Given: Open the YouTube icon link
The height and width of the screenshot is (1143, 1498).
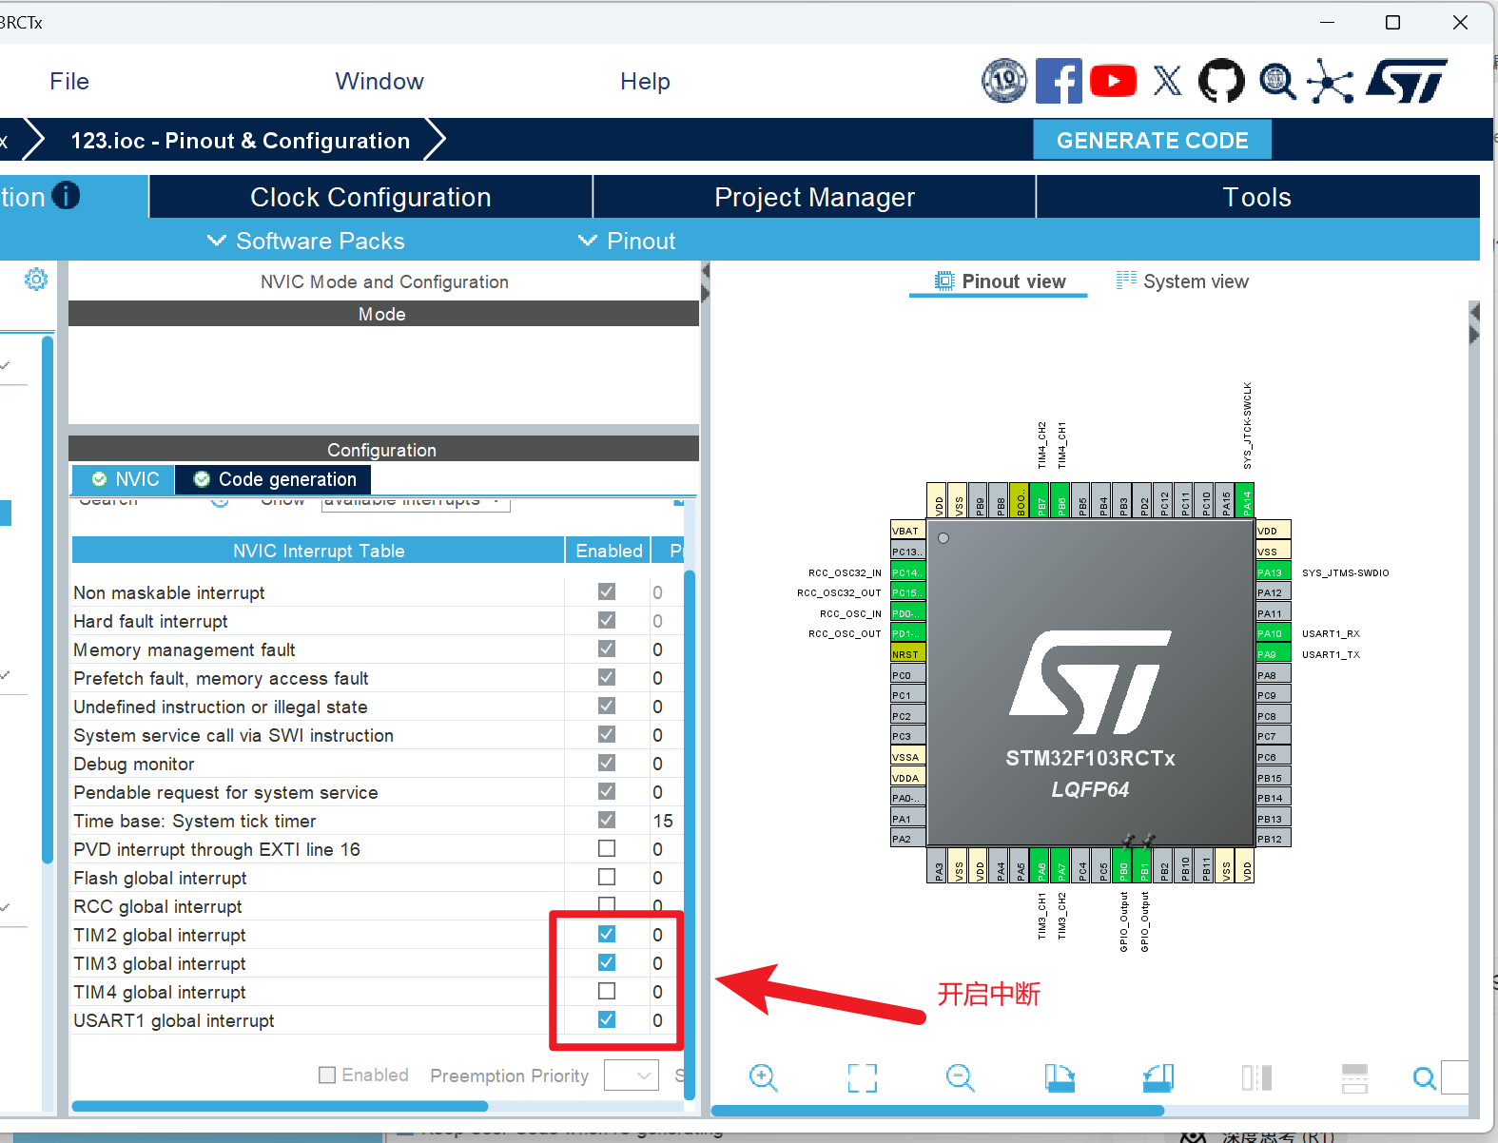Looking at the screenshot, I should coord(1113,81).
